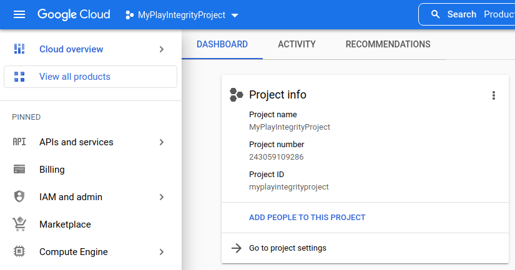Screen dimensions: 515x270
Task: Click the project hexagon icon in header
Action: pyautogui.click(x=130, y=15)
